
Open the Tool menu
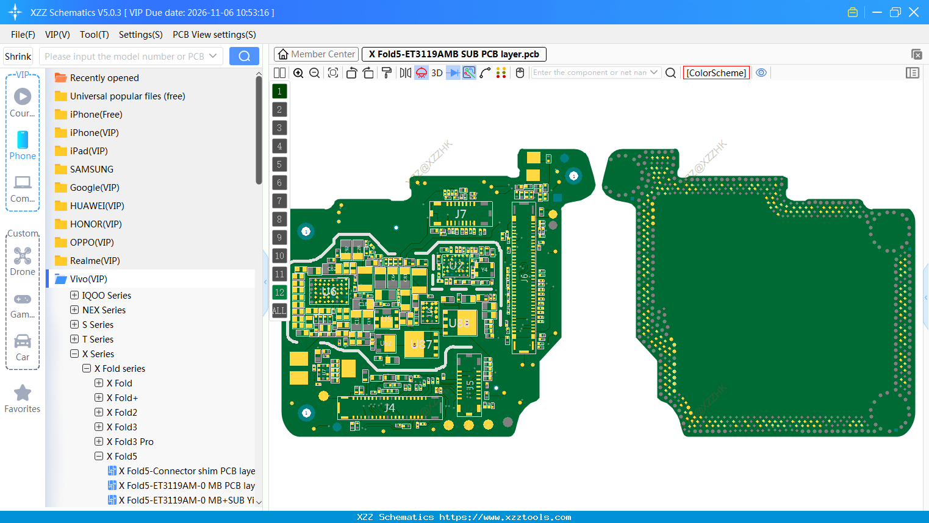(94, 35)
